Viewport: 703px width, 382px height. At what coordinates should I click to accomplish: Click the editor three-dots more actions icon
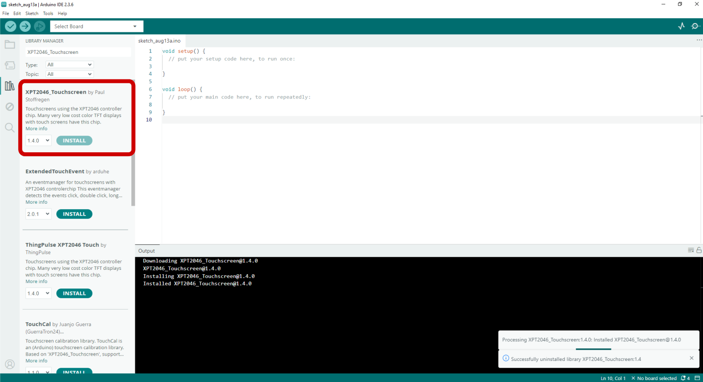[x=699, y=40]
